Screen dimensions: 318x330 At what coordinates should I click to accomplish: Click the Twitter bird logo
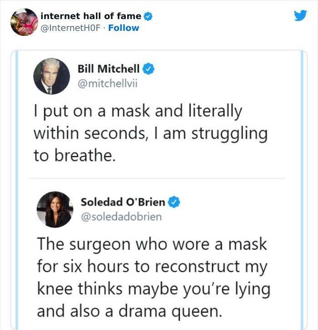pyautogui.click(x=300, y=15)
